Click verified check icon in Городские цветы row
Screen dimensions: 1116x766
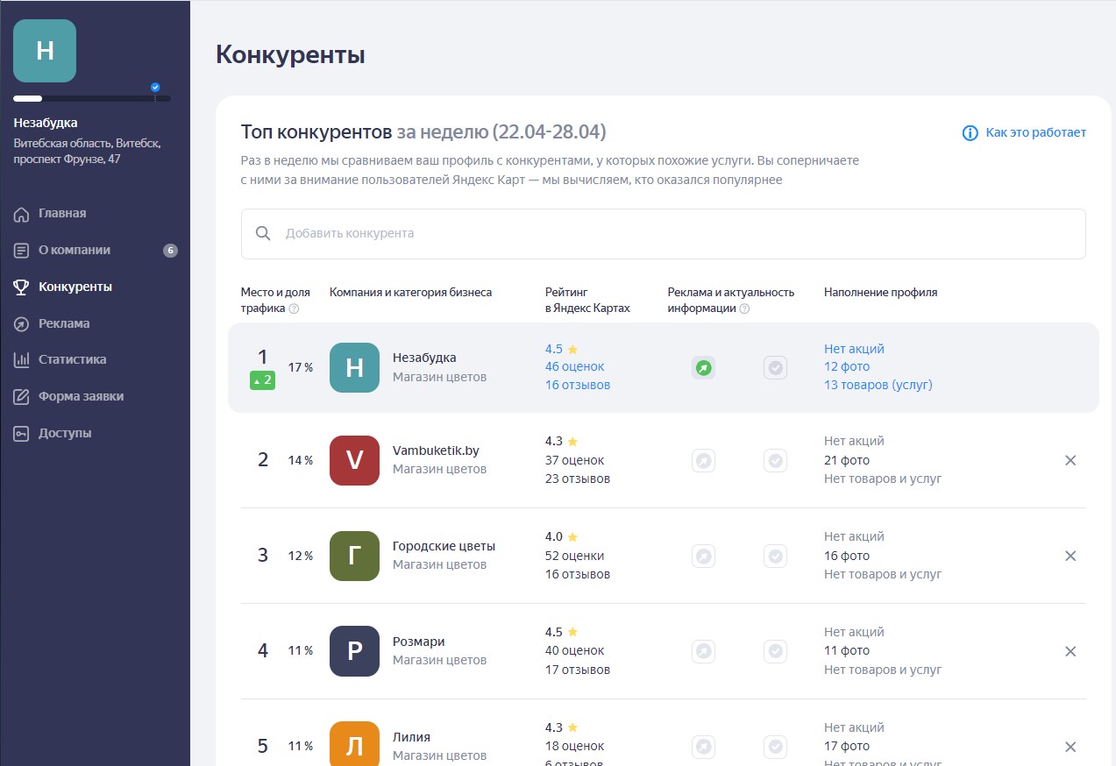pos(775,556)
